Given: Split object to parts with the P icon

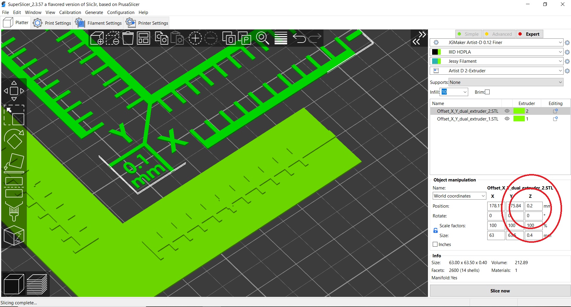Looking at the screenshot, I should pos(245,38).
